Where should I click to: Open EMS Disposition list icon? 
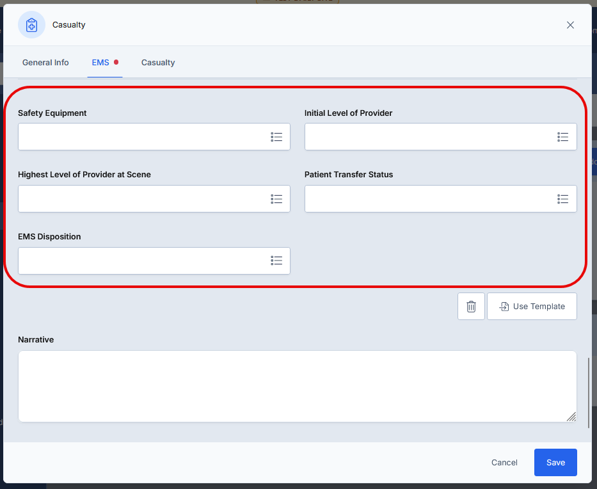[x=276, y=261]
